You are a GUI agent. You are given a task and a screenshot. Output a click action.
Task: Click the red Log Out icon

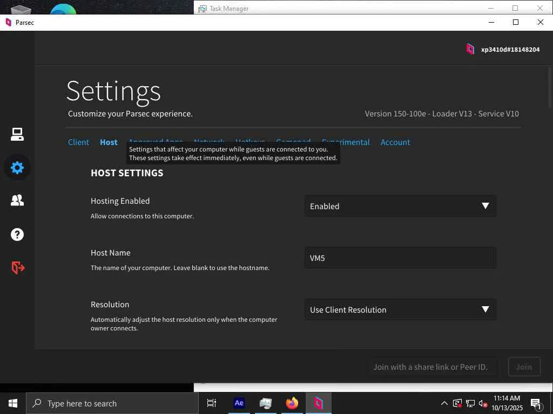tap(18, 267)
